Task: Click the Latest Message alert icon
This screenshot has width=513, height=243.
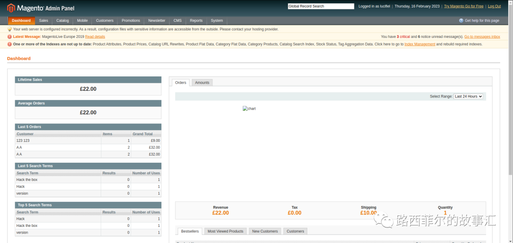Action: (x=9, y=37)
